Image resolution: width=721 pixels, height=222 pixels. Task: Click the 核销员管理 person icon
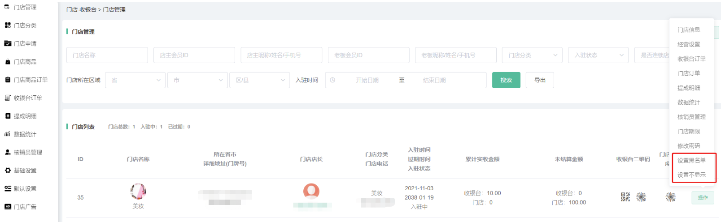(x=8, y=152)
